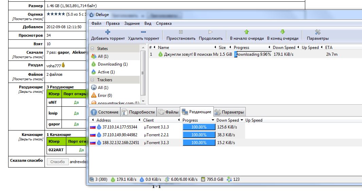362x192 pixels.
Task: Click the flag icon for peer 37.110.149.90
Action: pyautogui.click(x=93, y=135)
